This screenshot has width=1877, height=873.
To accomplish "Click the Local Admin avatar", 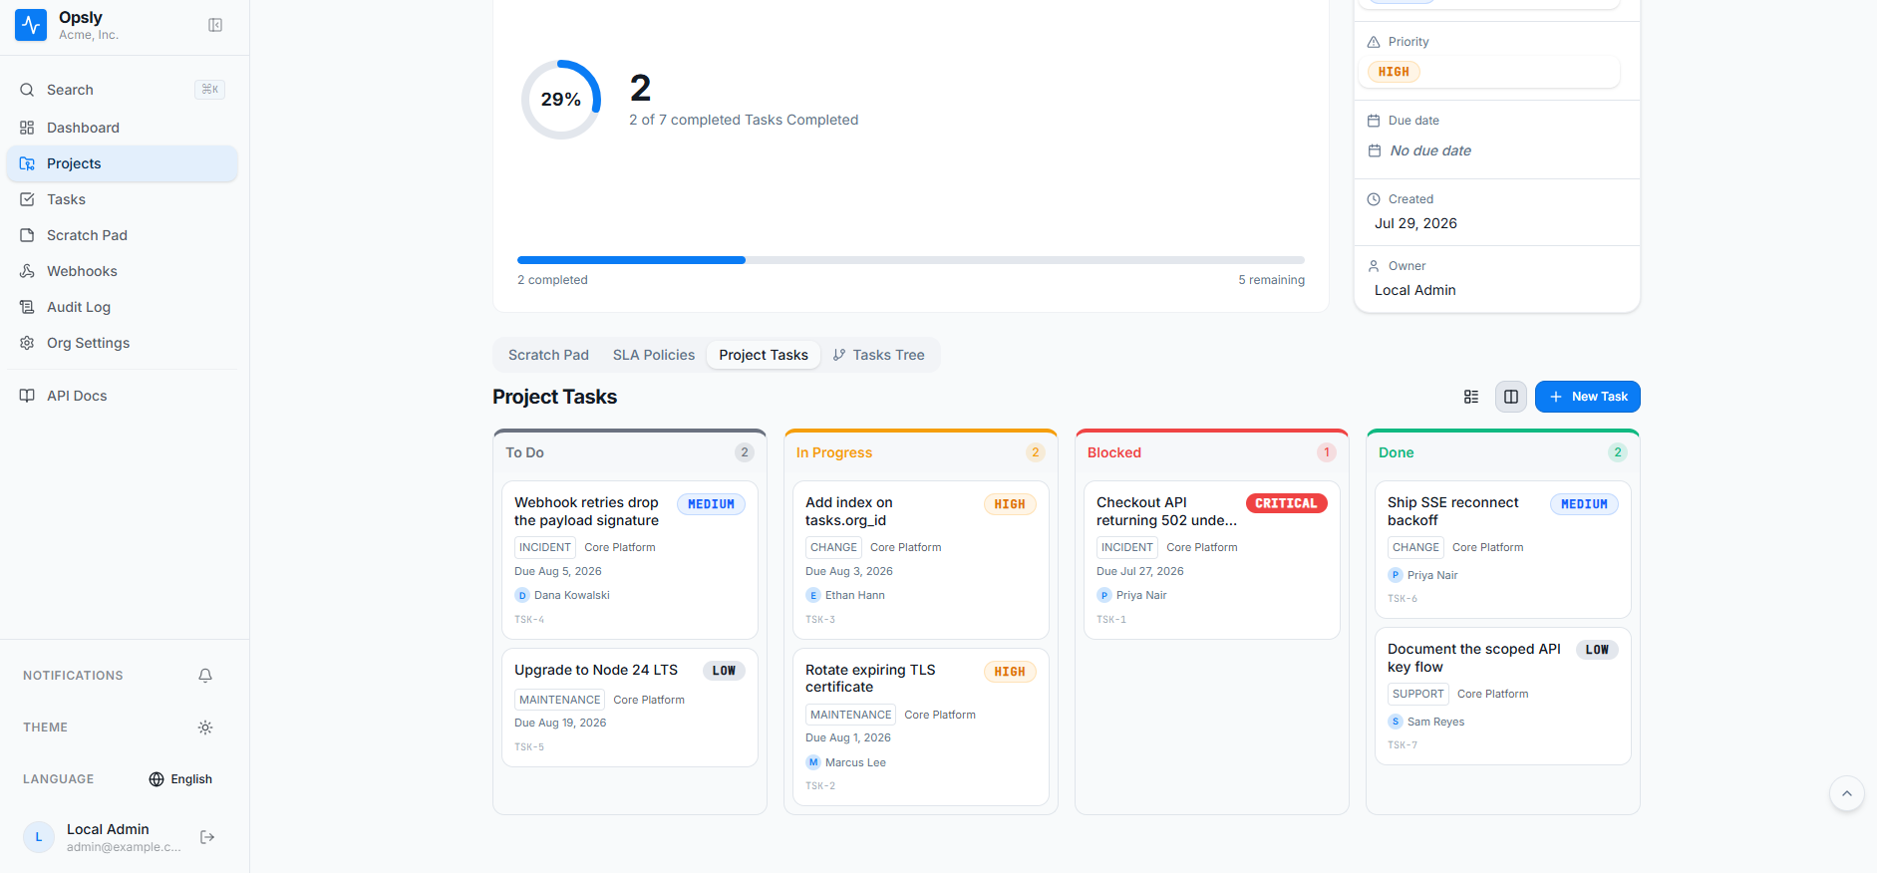I will click(x=39, y=837).
